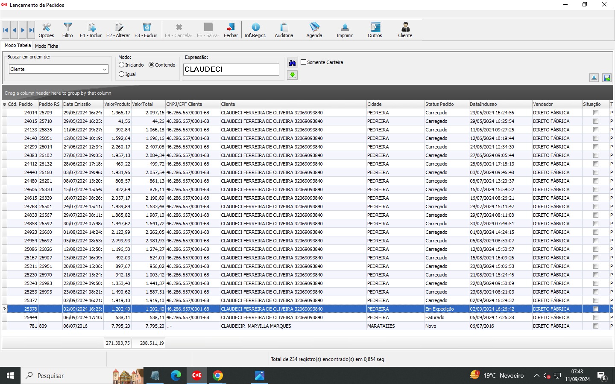Open the Opcoes tools menu
615x384 pixels.
coord(46,30)
